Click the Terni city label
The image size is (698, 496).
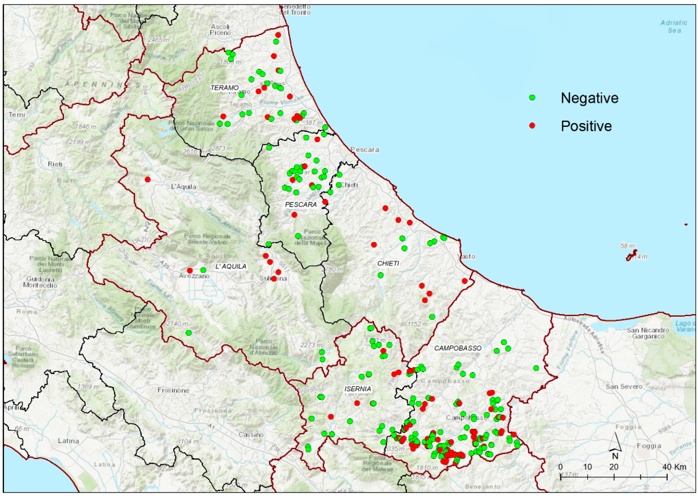click(x=17, y=115)
